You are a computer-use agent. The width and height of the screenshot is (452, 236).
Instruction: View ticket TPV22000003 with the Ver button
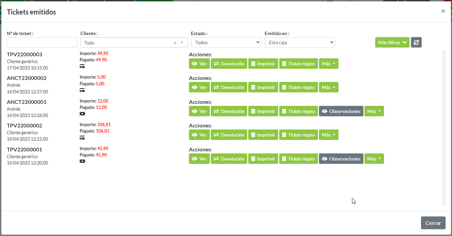(199, 64)
